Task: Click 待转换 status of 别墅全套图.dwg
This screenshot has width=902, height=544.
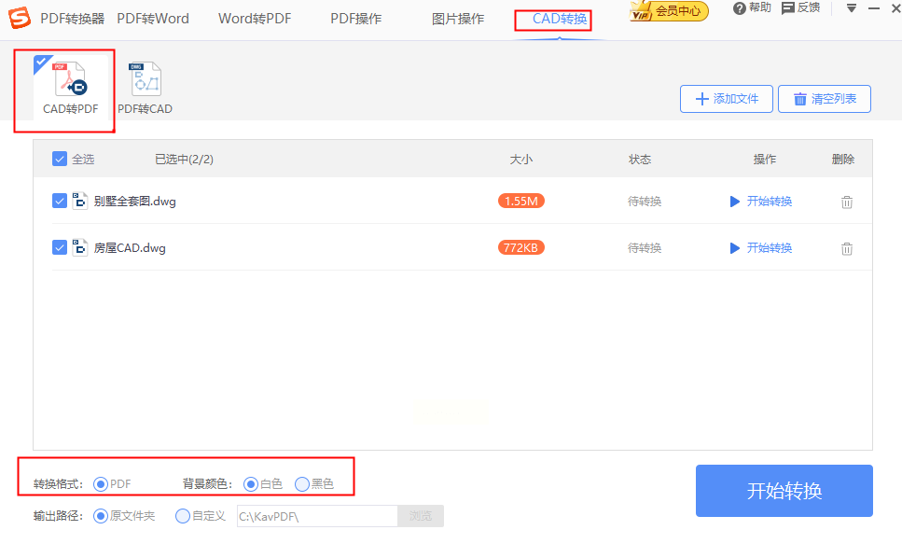Action: (x=645, y=201)
